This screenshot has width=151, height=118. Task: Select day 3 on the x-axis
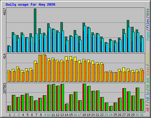19,115
